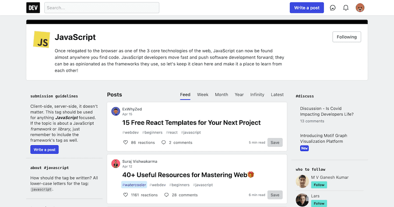This screenshot has width=394, height=207.
Task: Click the Search input field
Action: click(102, 8)
